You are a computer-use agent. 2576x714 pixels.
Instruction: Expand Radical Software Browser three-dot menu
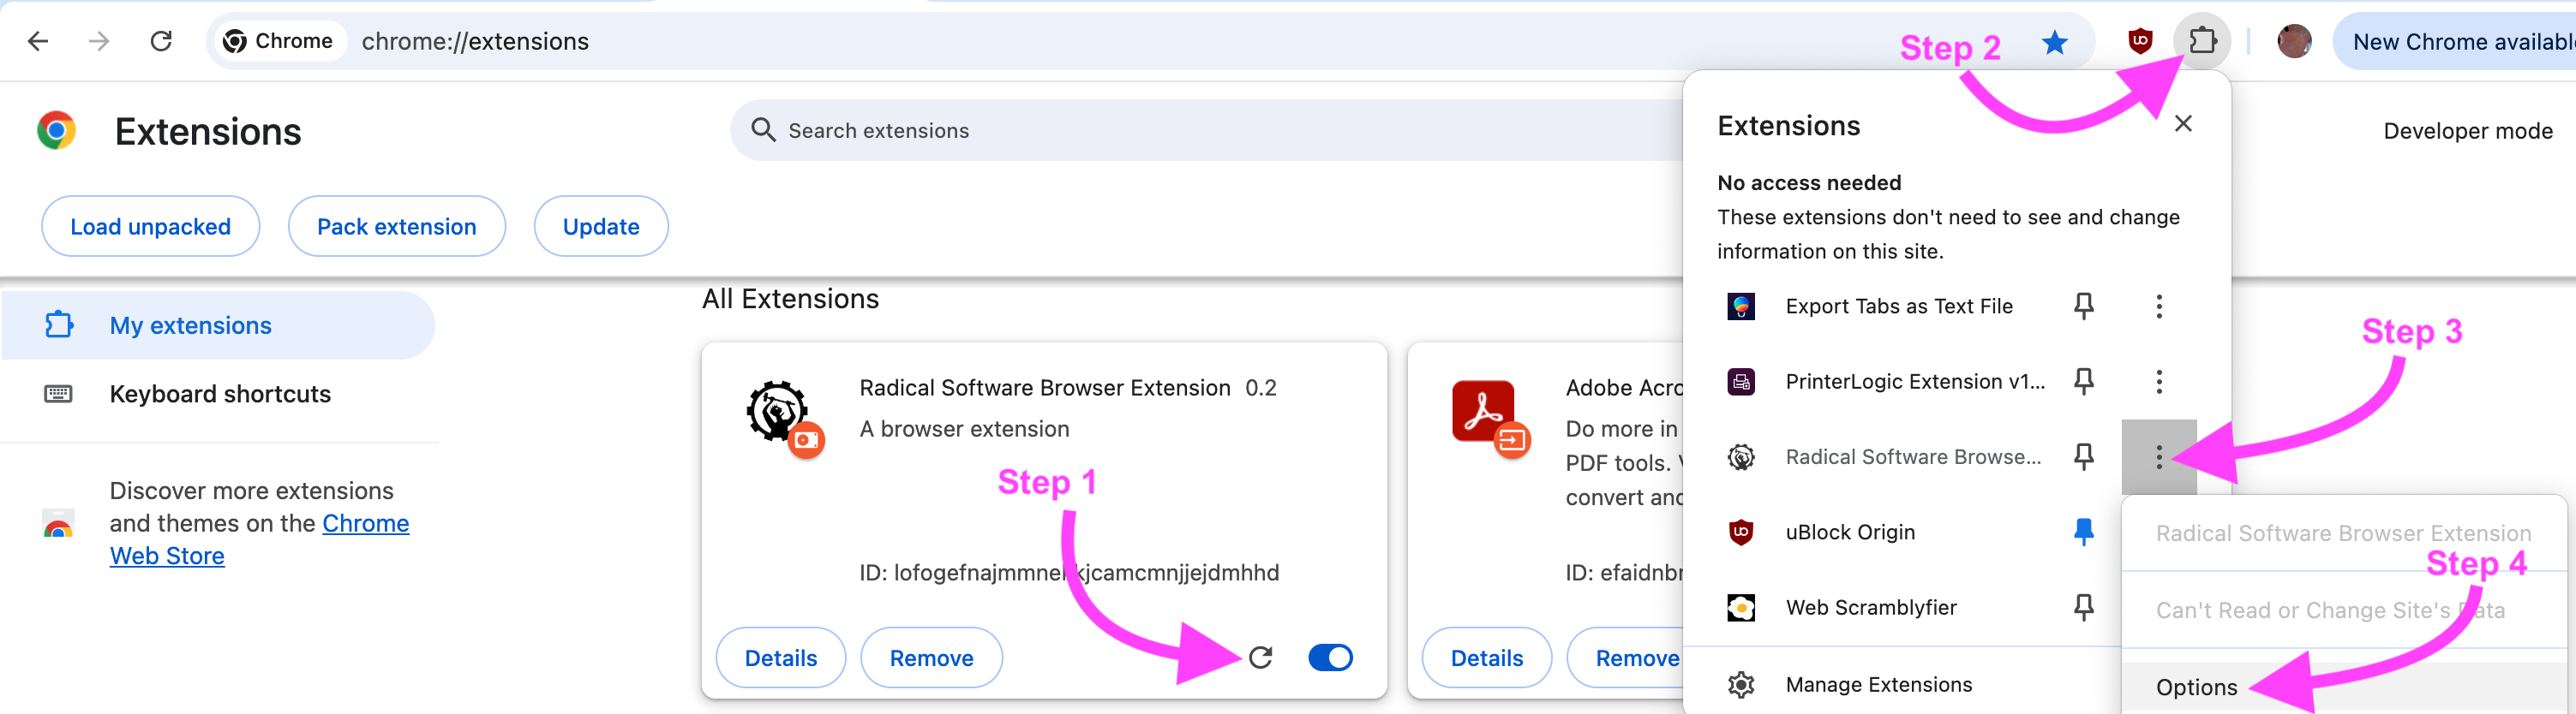pos(2158,456)
